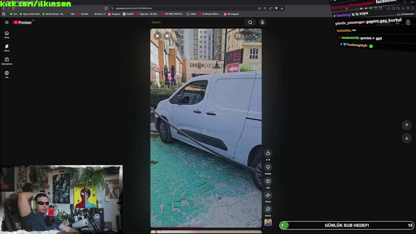
Task: Open the Leo AI sparkle icon
Action: pos(403,8)
